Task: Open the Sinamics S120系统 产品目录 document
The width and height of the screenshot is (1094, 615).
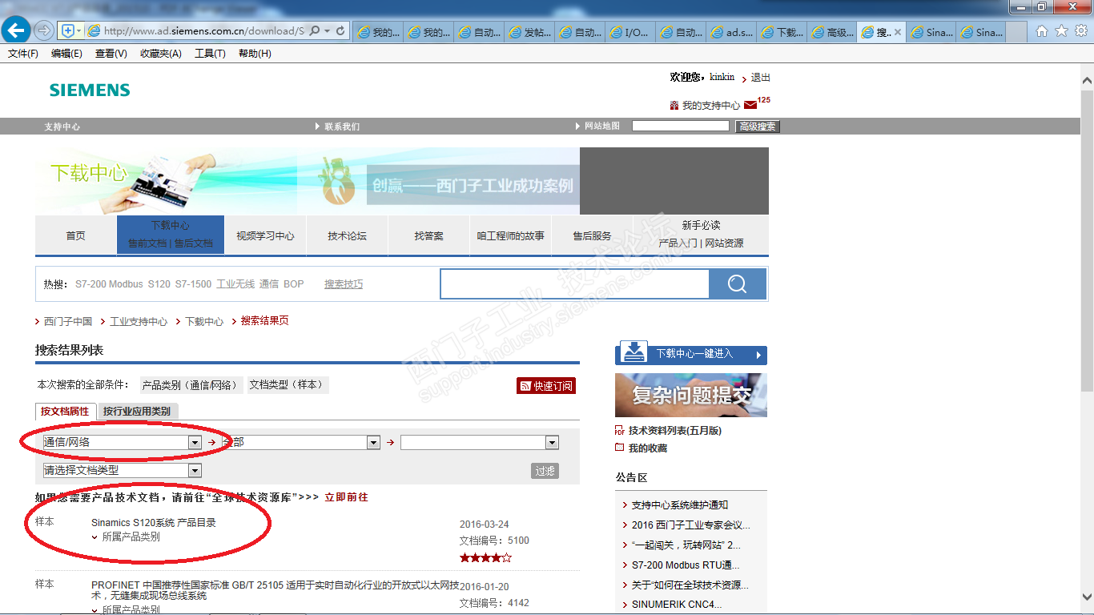Action: click(154, 523)
